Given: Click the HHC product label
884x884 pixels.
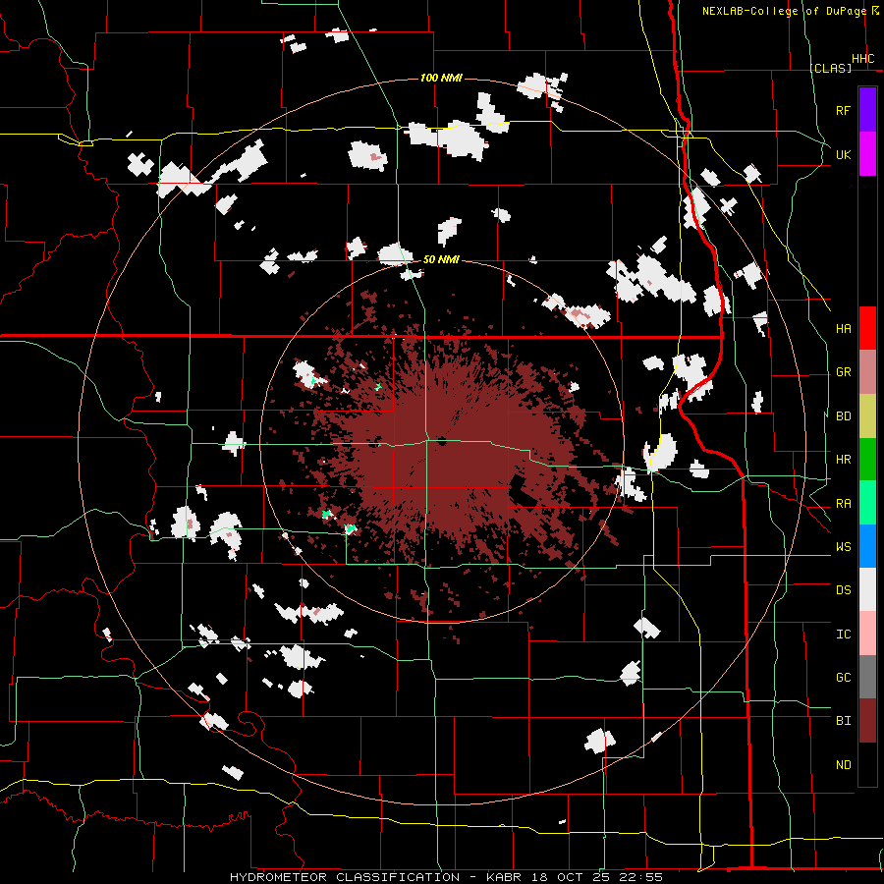Looking at the screenshot, I should 863,59.
